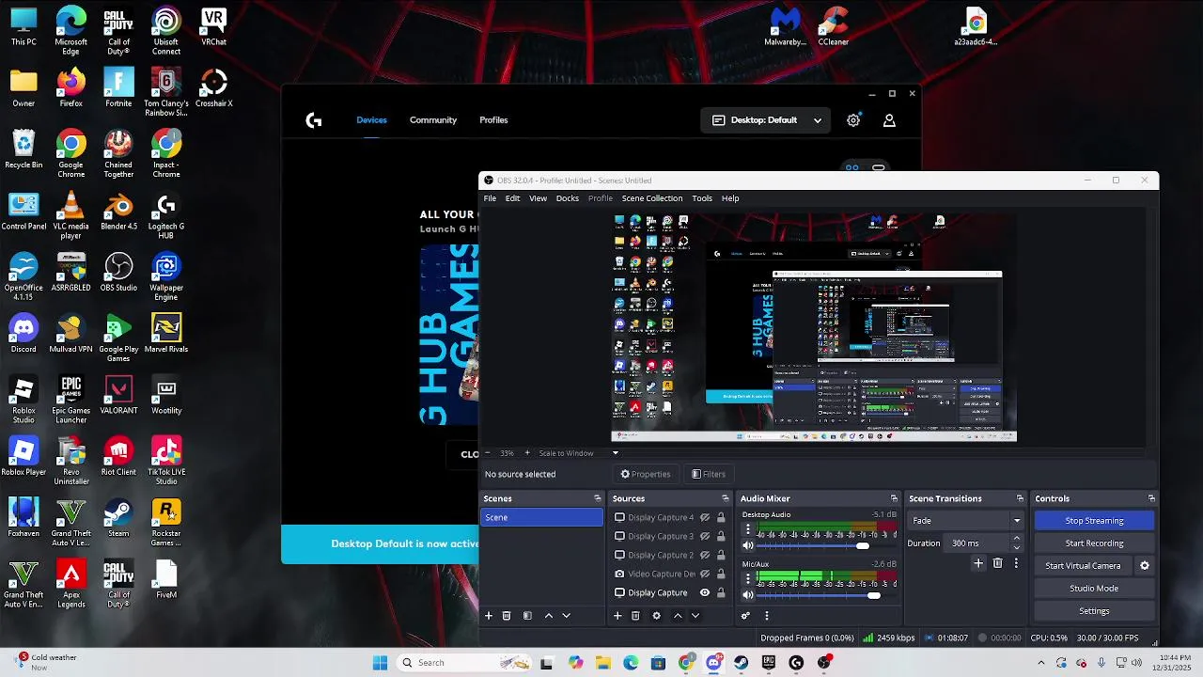The width and height of the screenshot is (1203, 677).
Task: Open preview Scale to Window dropdown
Action: [x=616, y=453]
